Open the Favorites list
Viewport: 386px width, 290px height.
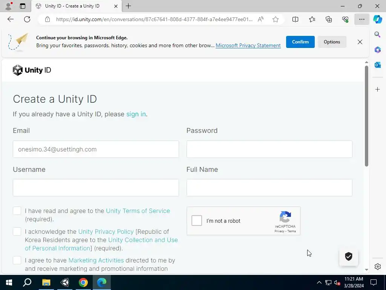click(x=312, y=19)
